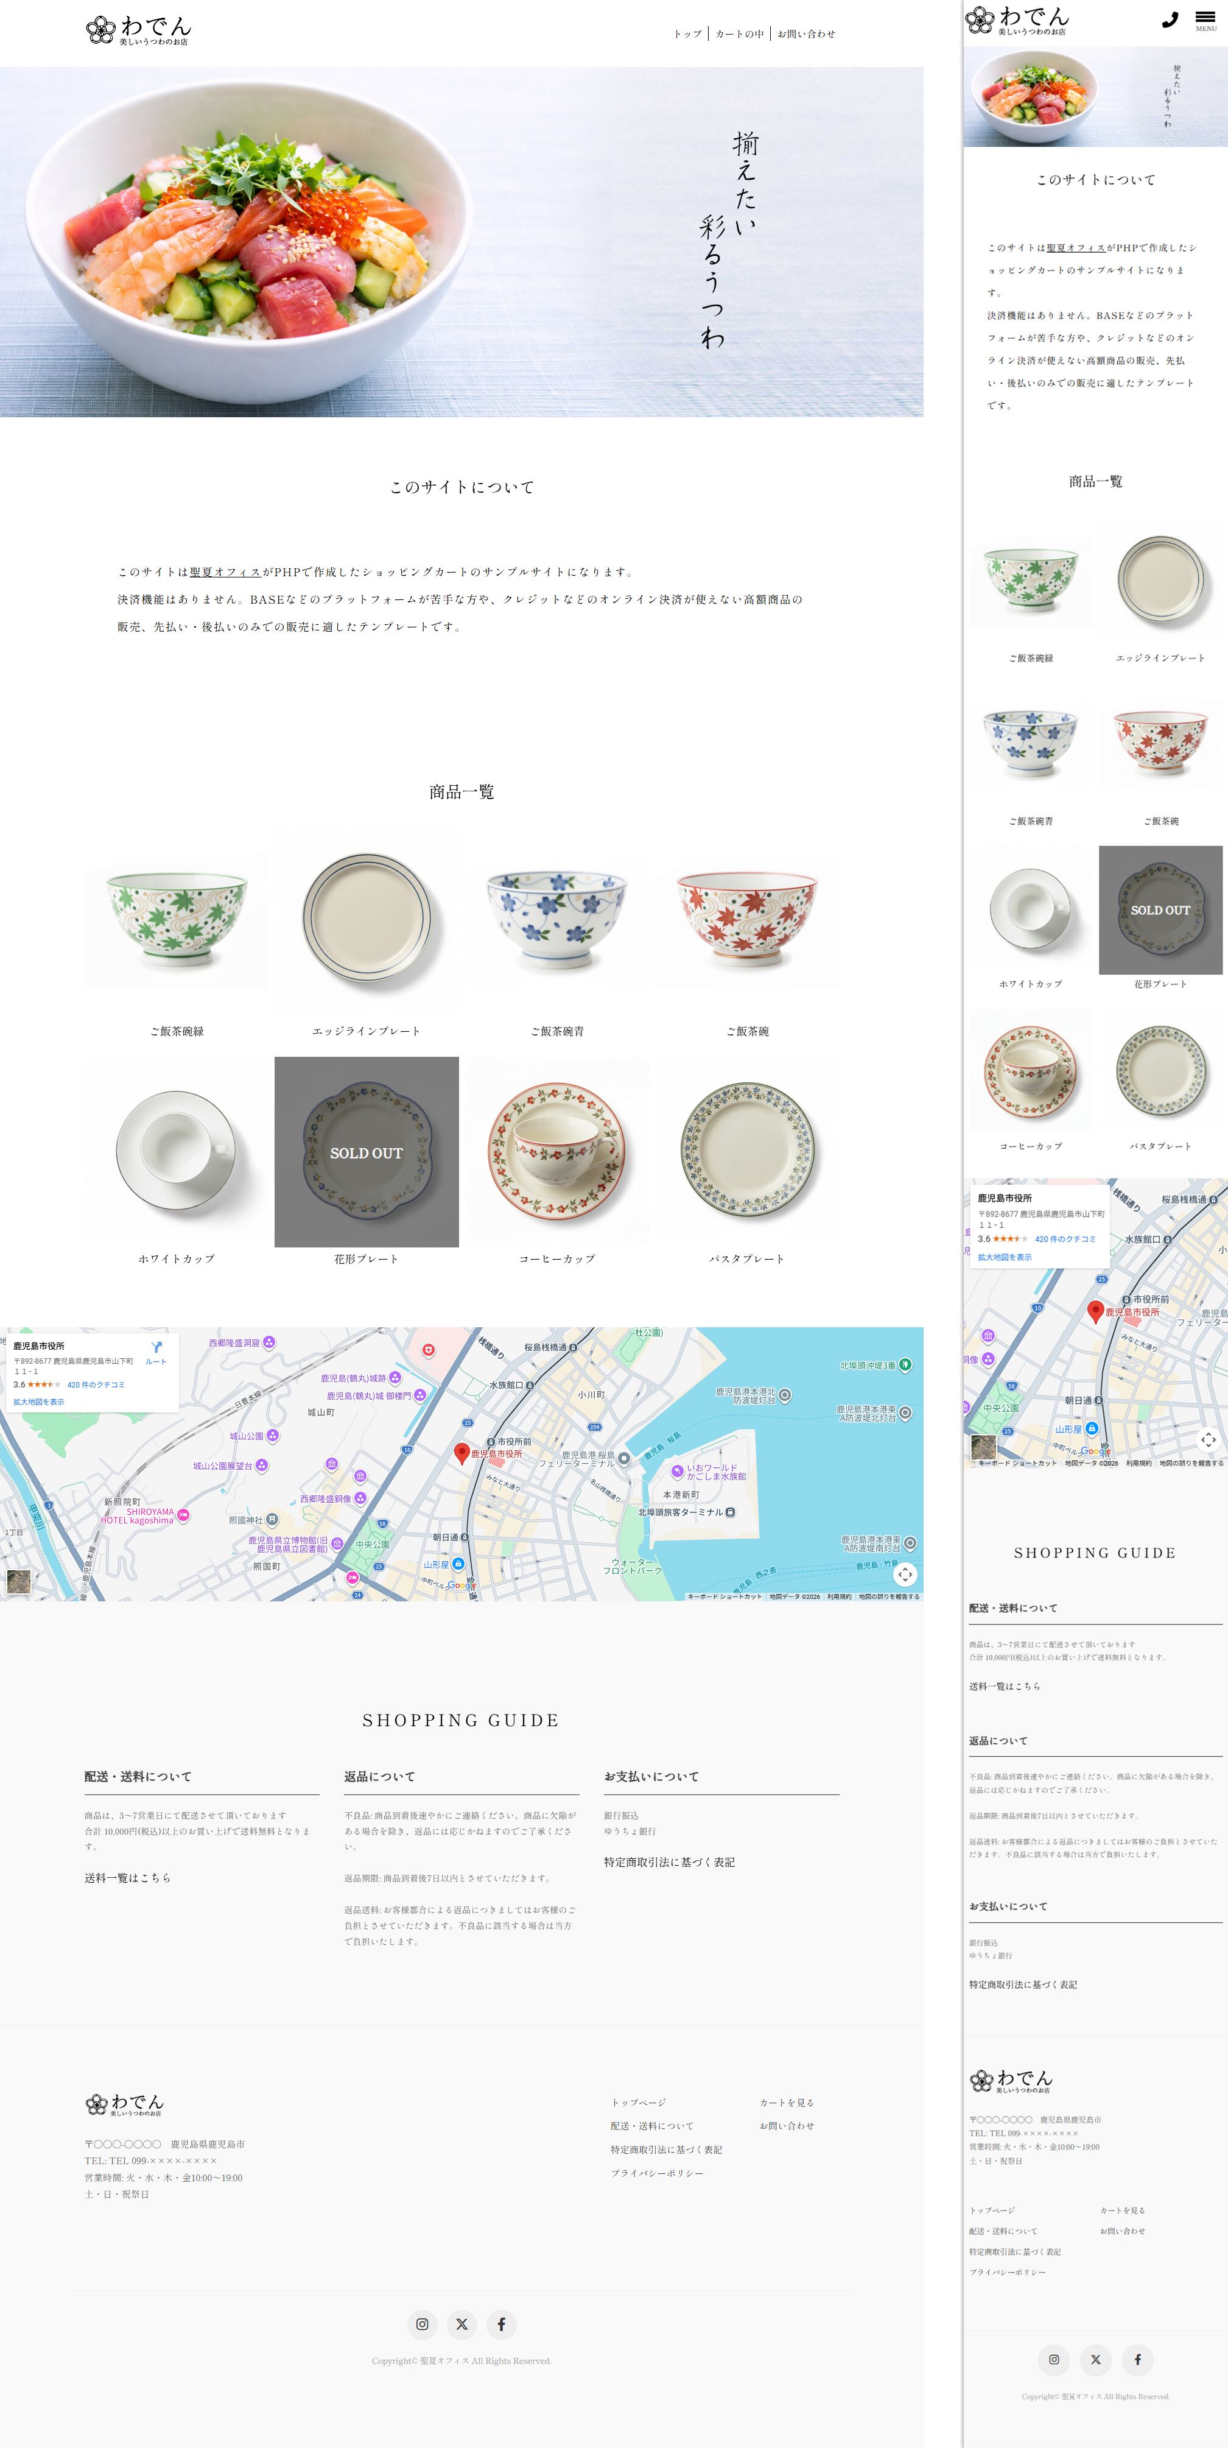This screenshot has height=2448, width=1228.
Task: Open 特定商取引法に基づく表記 under payment section
Action: [668, 1861]
